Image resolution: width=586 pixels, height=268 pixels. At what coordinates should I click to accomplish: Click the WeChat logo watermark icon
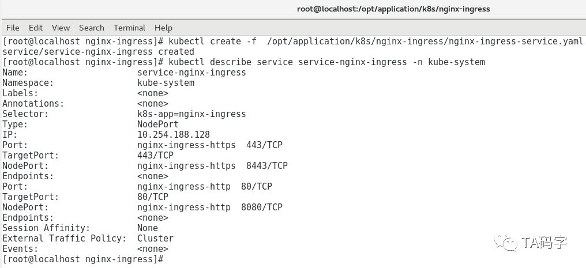(510, 244)
